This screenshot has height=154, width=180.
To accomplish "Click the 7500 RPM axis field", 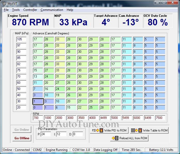I will click(x=160, y=118).
